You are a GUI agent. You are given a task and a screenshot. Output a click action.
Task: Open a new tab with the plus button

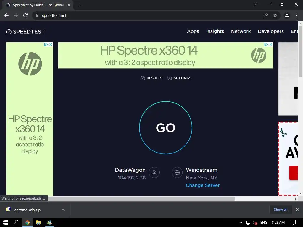[80, 5]
